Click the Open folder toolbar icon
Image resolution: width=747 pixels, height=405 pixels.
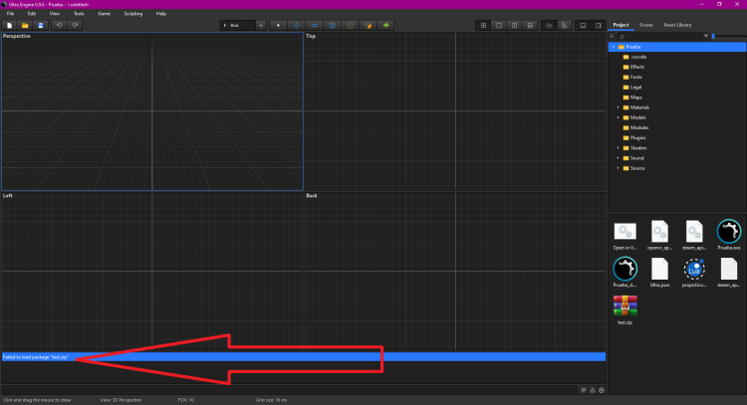tap(25, 24)
